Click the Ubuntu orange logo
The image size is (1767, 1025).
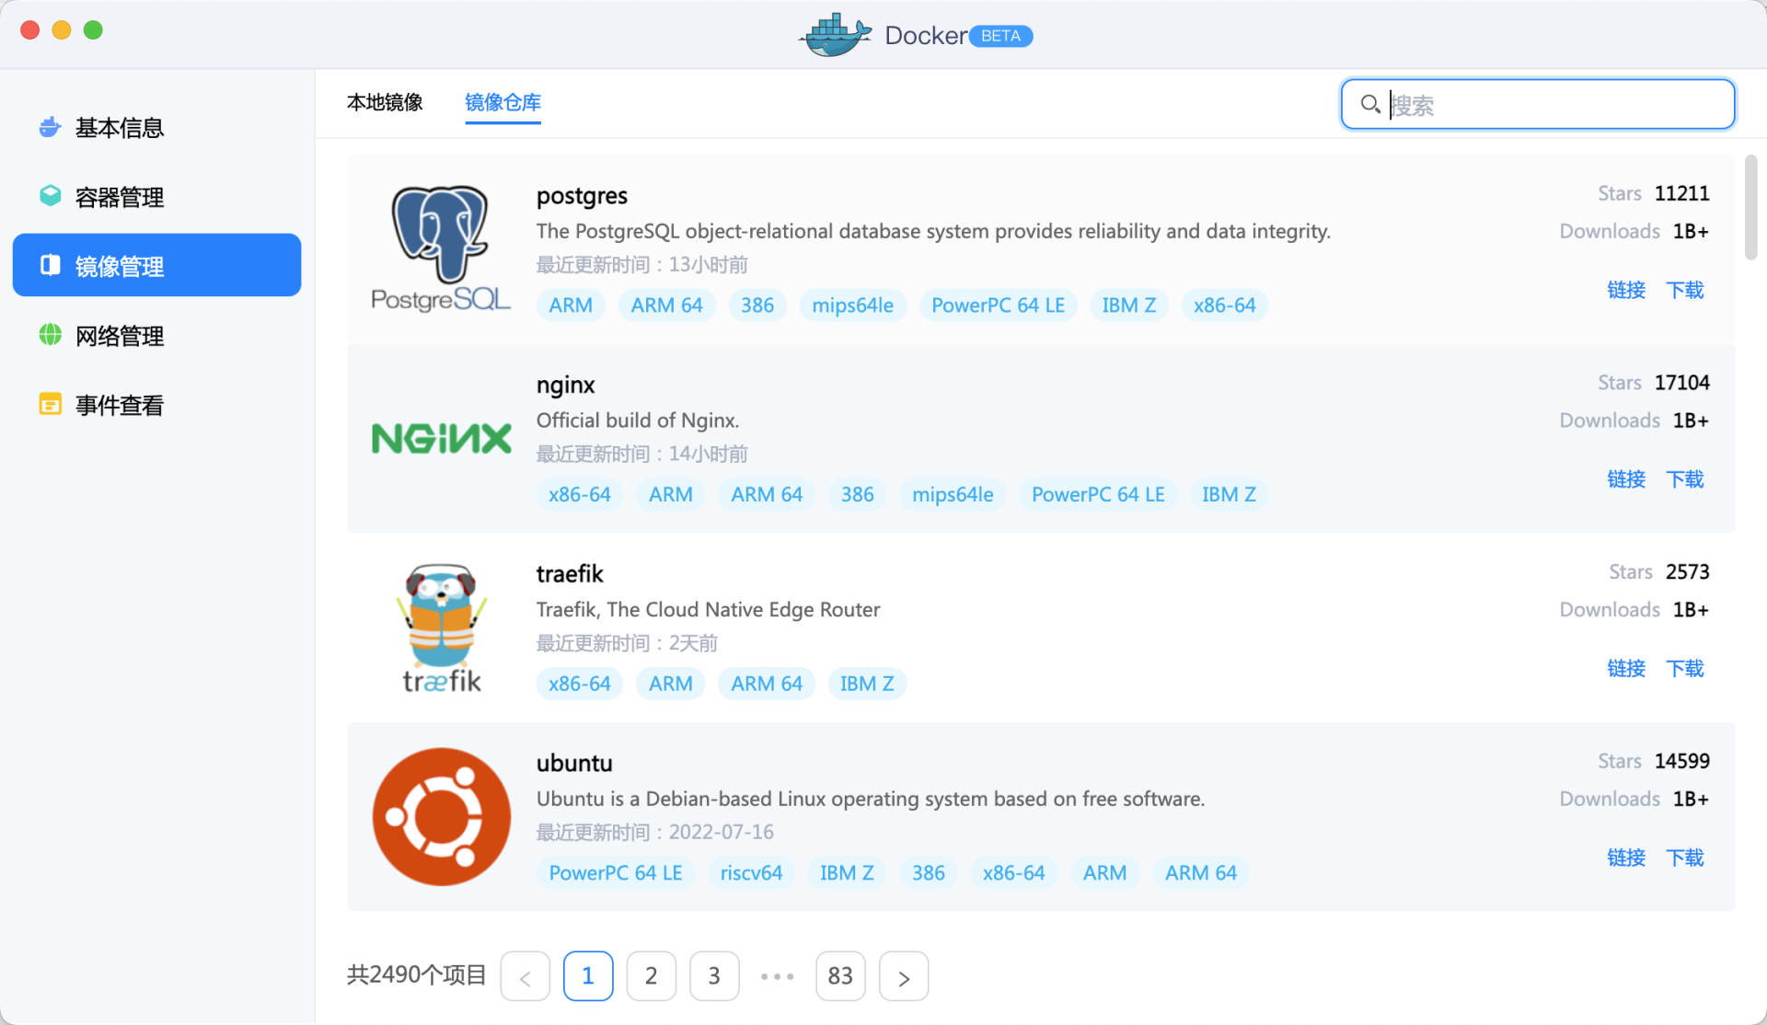[441, 817]
